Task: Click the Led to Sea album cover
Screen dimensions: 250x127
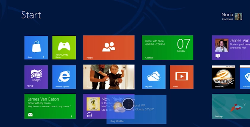Action: (x=93, y=104)
